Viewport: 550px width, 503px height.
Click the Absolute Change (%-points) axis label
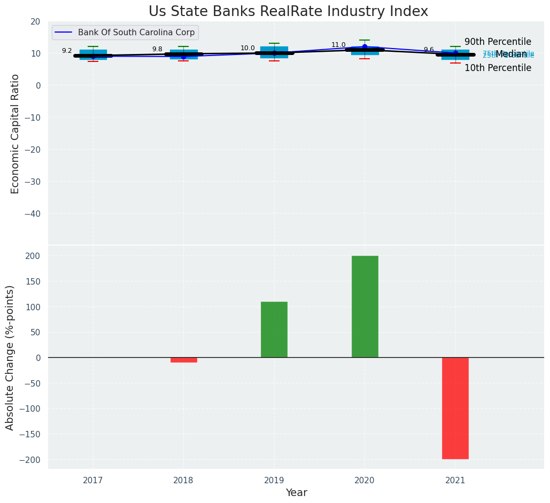click(x=10, y=357)
